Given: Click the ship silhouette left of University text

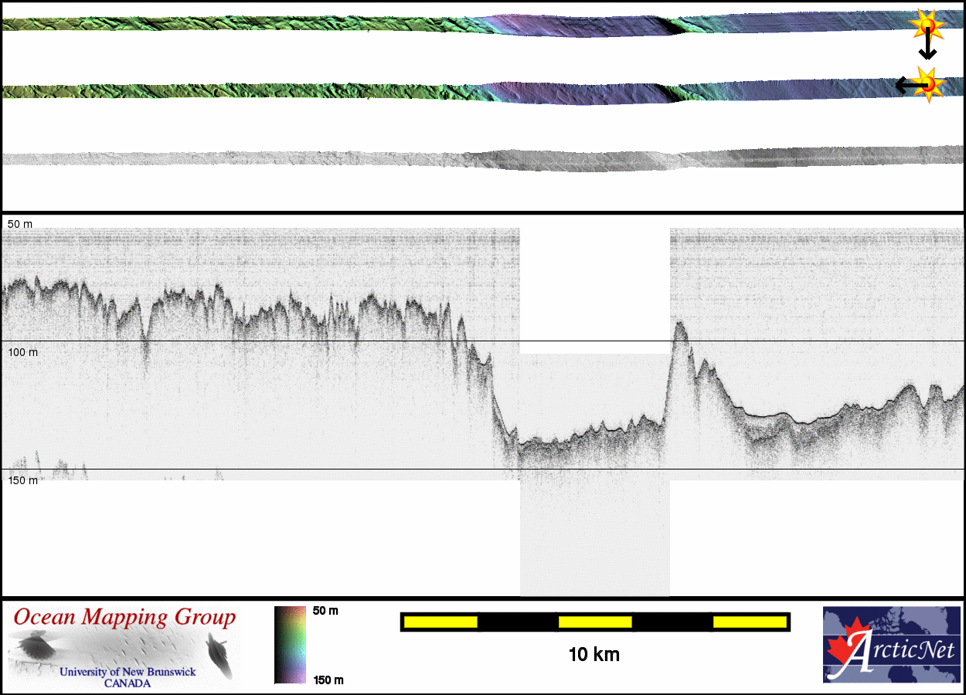Looking at the screenshot, I should 33,647.
